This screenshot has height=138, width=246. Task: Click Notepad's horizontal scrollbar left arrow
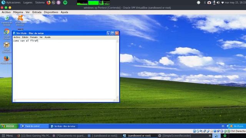click(15, 100)
